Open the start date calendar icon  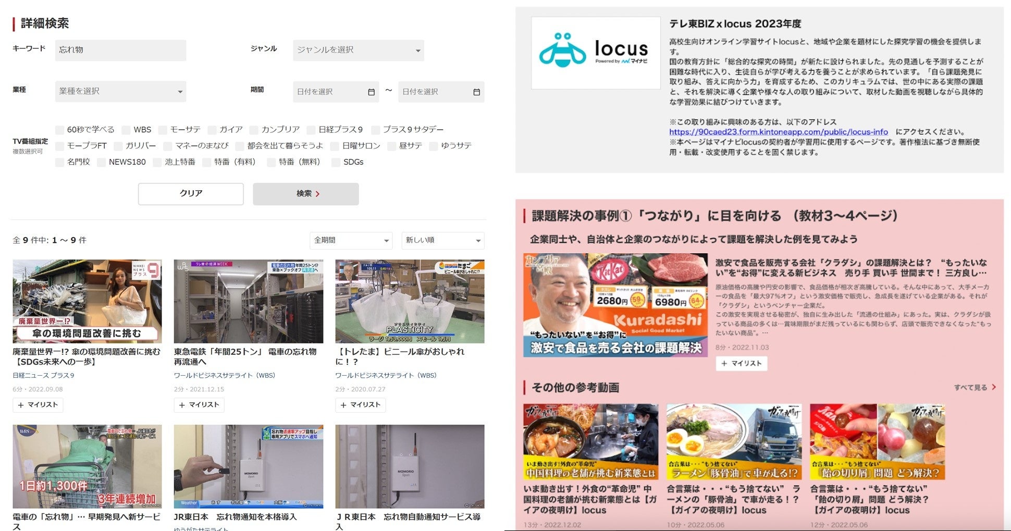tap(371, 92)
